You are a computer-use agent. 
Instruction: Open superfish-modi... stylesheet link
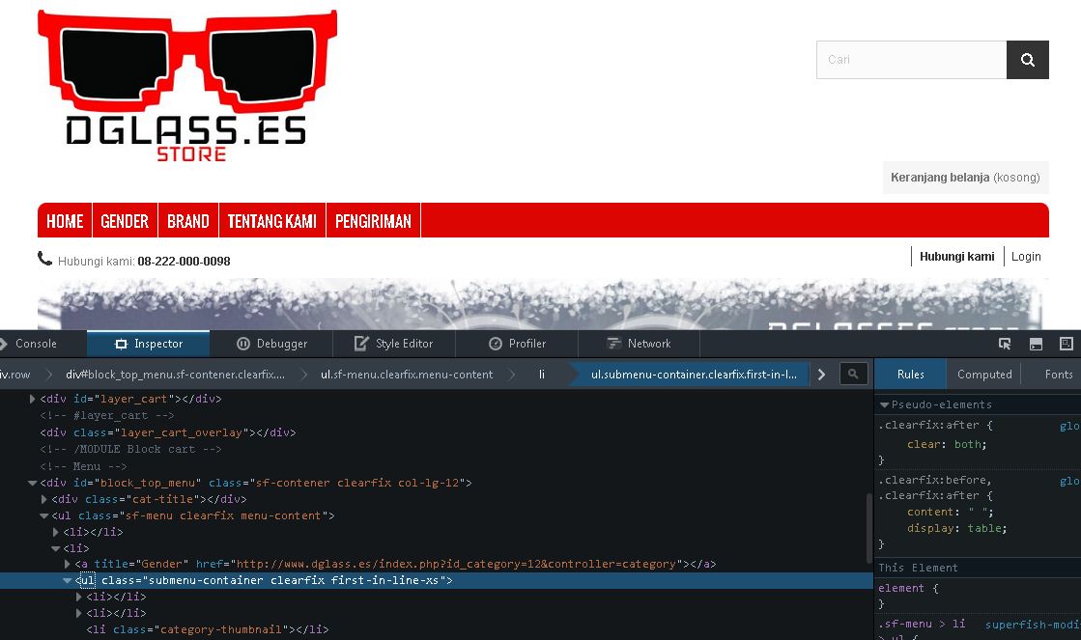1033,625
